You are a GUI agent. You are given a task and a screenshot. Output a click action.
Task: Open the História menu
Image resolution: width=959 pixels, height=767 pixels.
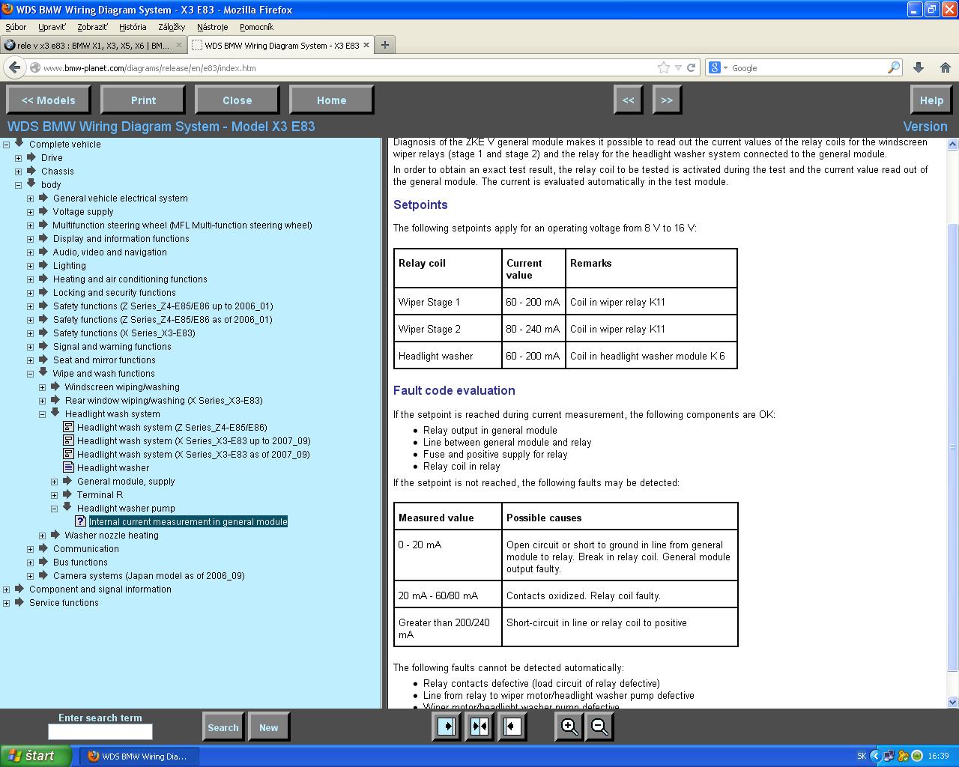[x=133, y=27]
